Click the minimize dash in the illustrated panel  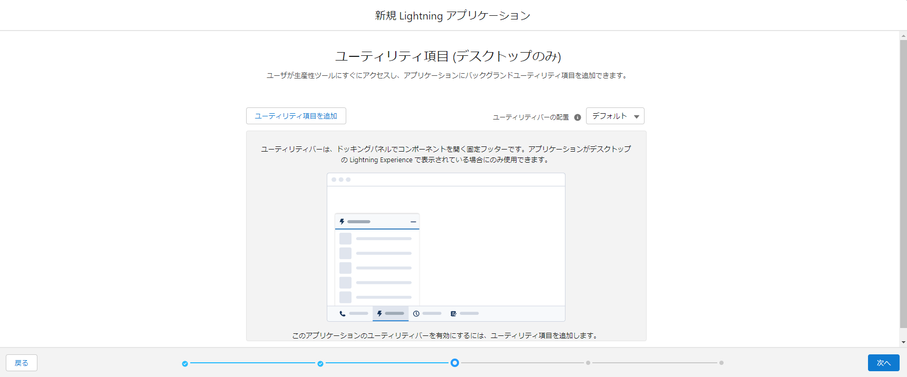click(413, 222)
